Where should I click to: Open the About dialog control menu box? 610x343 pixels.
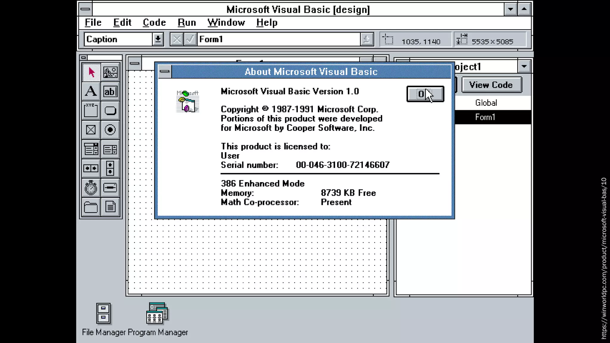coord(164,71)
